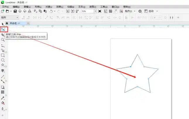Activate the Zoom magnifier tool
The image size is (189, 119).
3,39
